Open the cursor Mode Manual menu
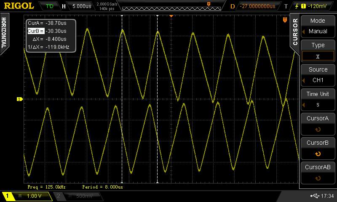The image size is (337, 202). click(318, 26)
